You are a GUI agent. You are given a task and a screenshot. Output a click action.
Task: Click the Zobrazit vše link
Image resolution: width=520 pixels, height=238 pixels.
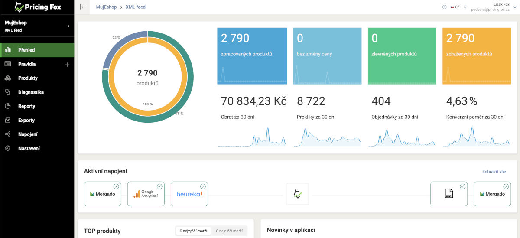494,172
